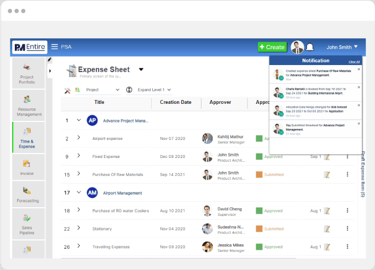Viewport: 375px width, 270px height.
Task: Click the pencil edit icon above sidebar
Action: point(49,60)
